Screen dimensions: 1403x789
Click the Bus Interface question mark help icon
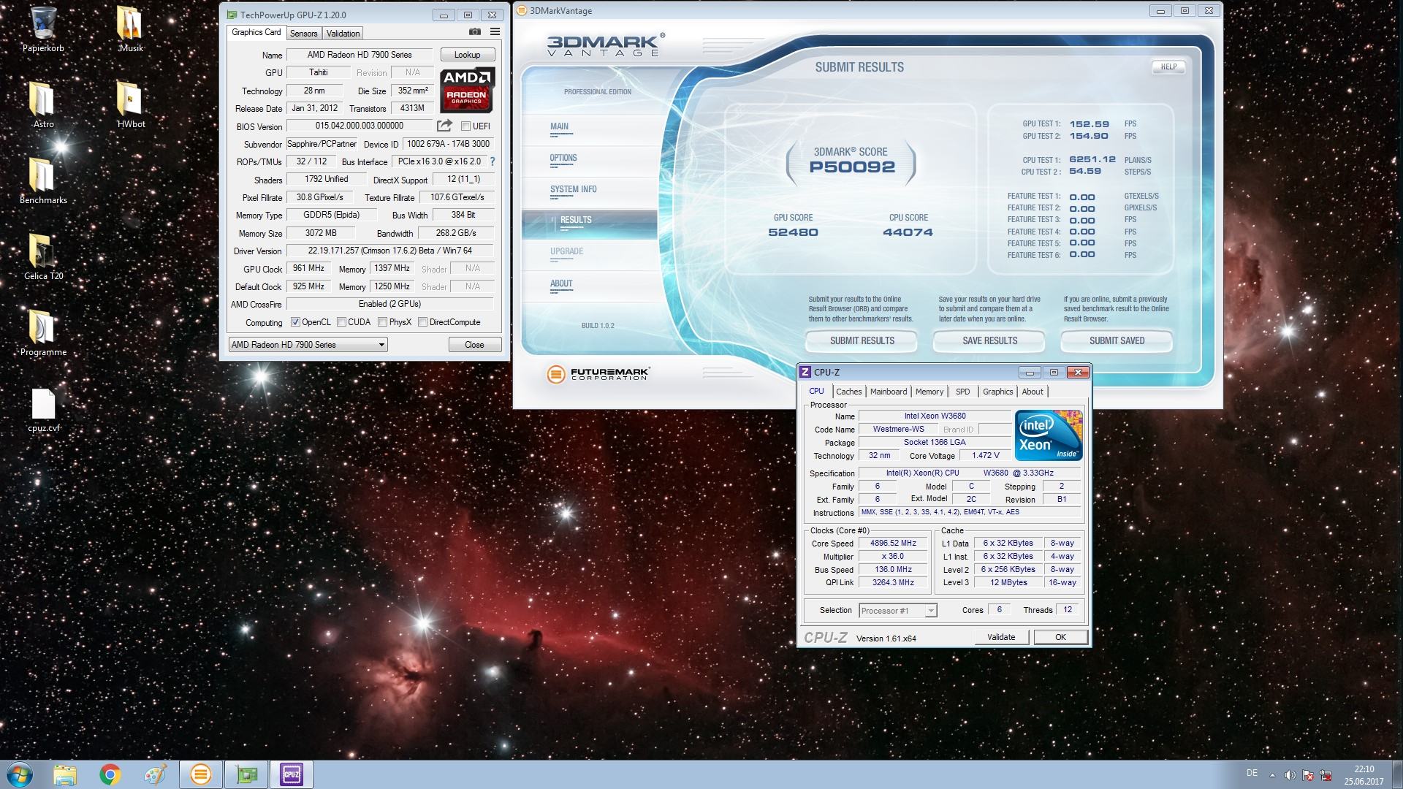[492, 161]
